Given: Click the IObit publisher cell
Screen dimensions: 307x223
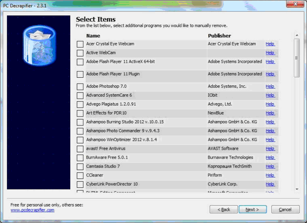Looking at the screenshot, I should tap(212, 95).
